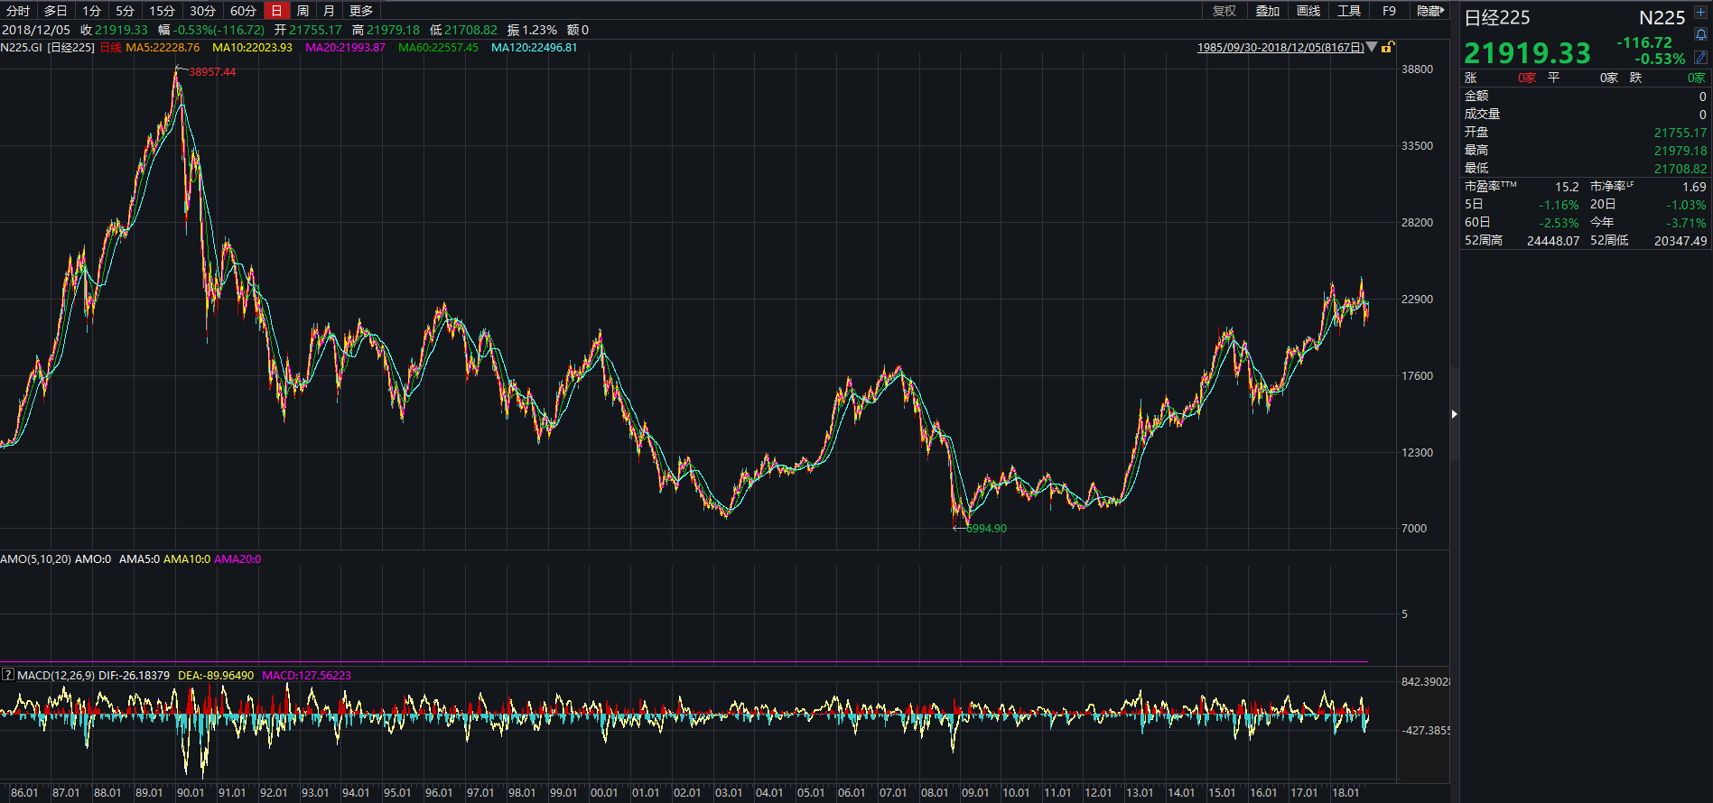Click the 最高 value 21979.18 in panel

tap(1680, 151)
